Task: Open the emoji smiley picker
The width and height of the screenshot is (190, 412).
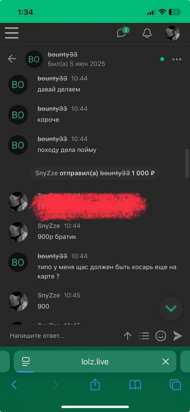Action: click(161, 336)
